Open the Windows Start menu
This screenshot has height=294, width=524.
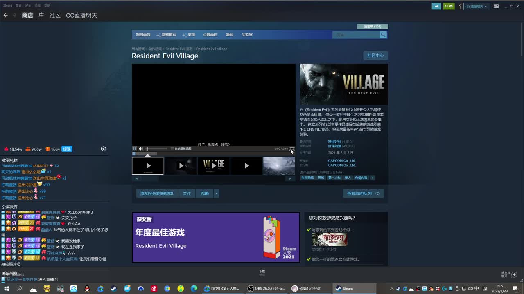(x=7, y=288)
